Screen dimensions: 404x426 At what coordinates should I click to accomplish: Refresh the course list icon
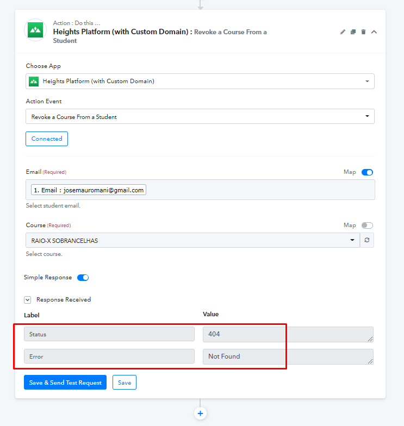[x=366, y=240]
